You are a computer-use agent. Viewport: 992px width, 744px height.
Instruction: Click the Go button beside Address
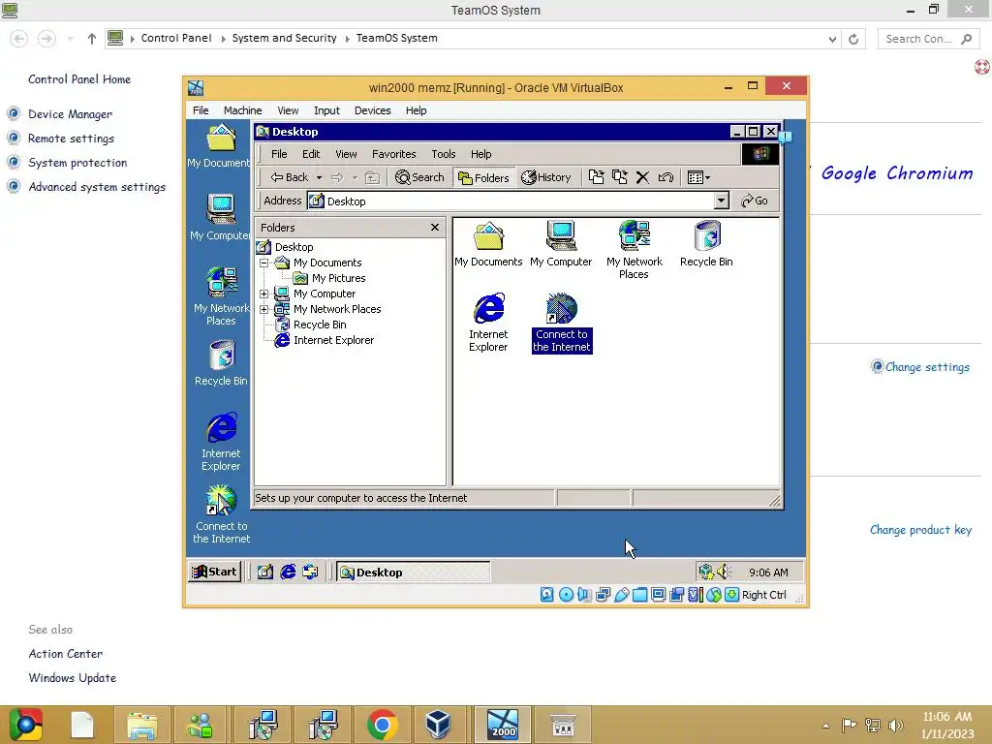click(755, 201)
